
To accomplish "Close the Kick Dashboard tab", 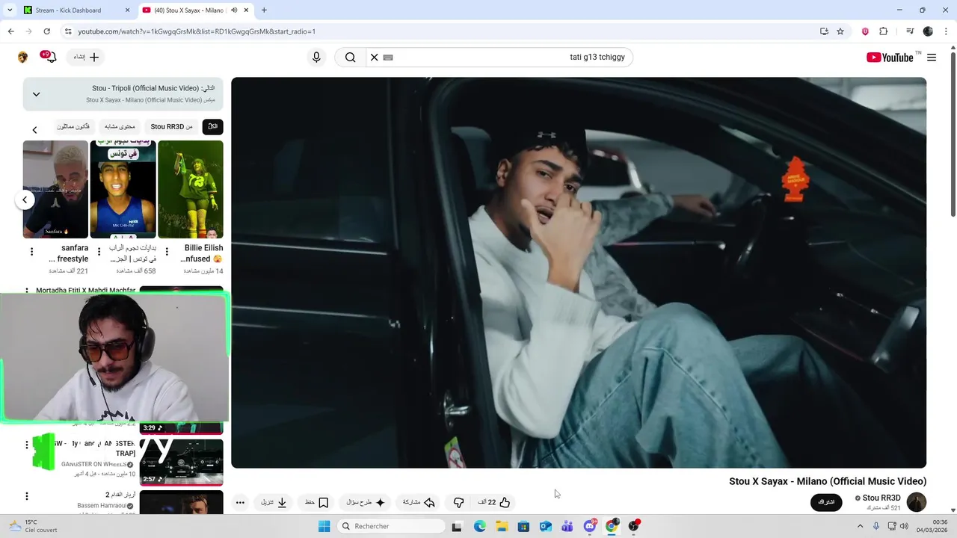I will pyautogui.click(x=127, y=10).
